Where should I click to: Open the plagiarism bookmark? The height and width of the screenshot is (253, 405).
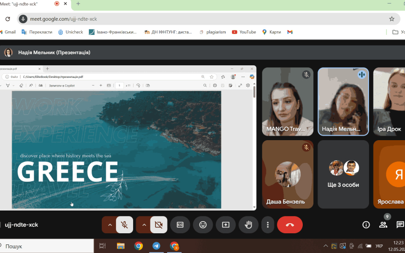click(x=213, y=32)
